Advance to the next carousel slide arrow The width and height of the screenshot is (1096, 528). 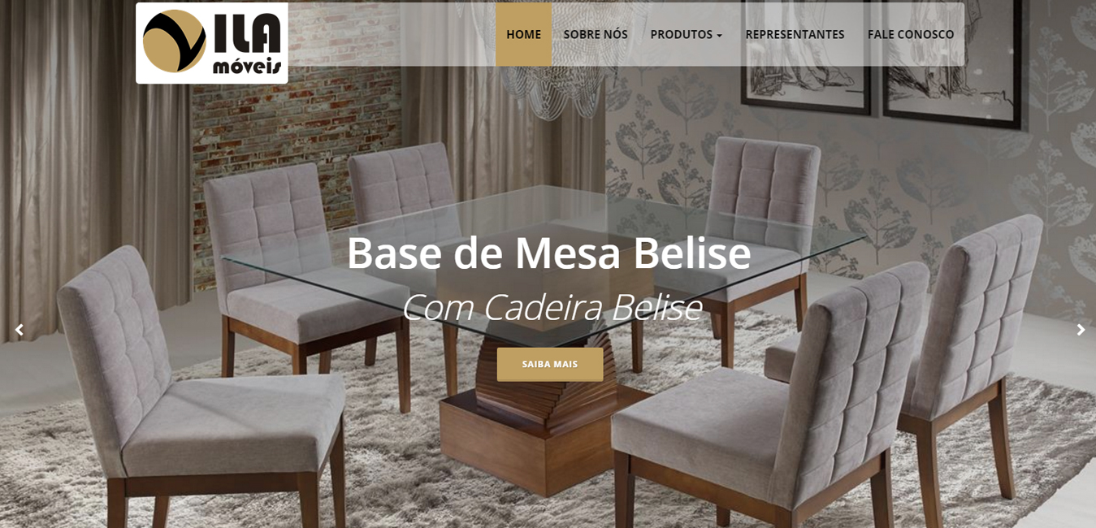(1081, 330)
